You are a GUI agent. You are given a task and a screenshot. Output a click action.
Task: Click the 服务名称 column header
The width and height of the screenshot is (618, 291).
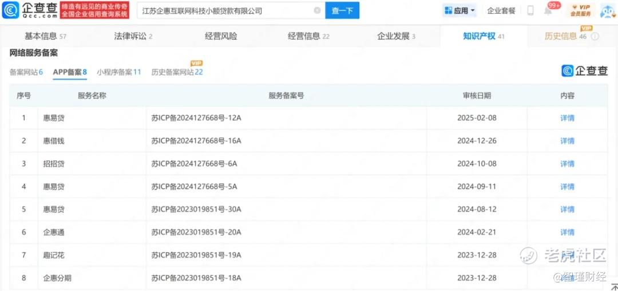tap(92, 96)
